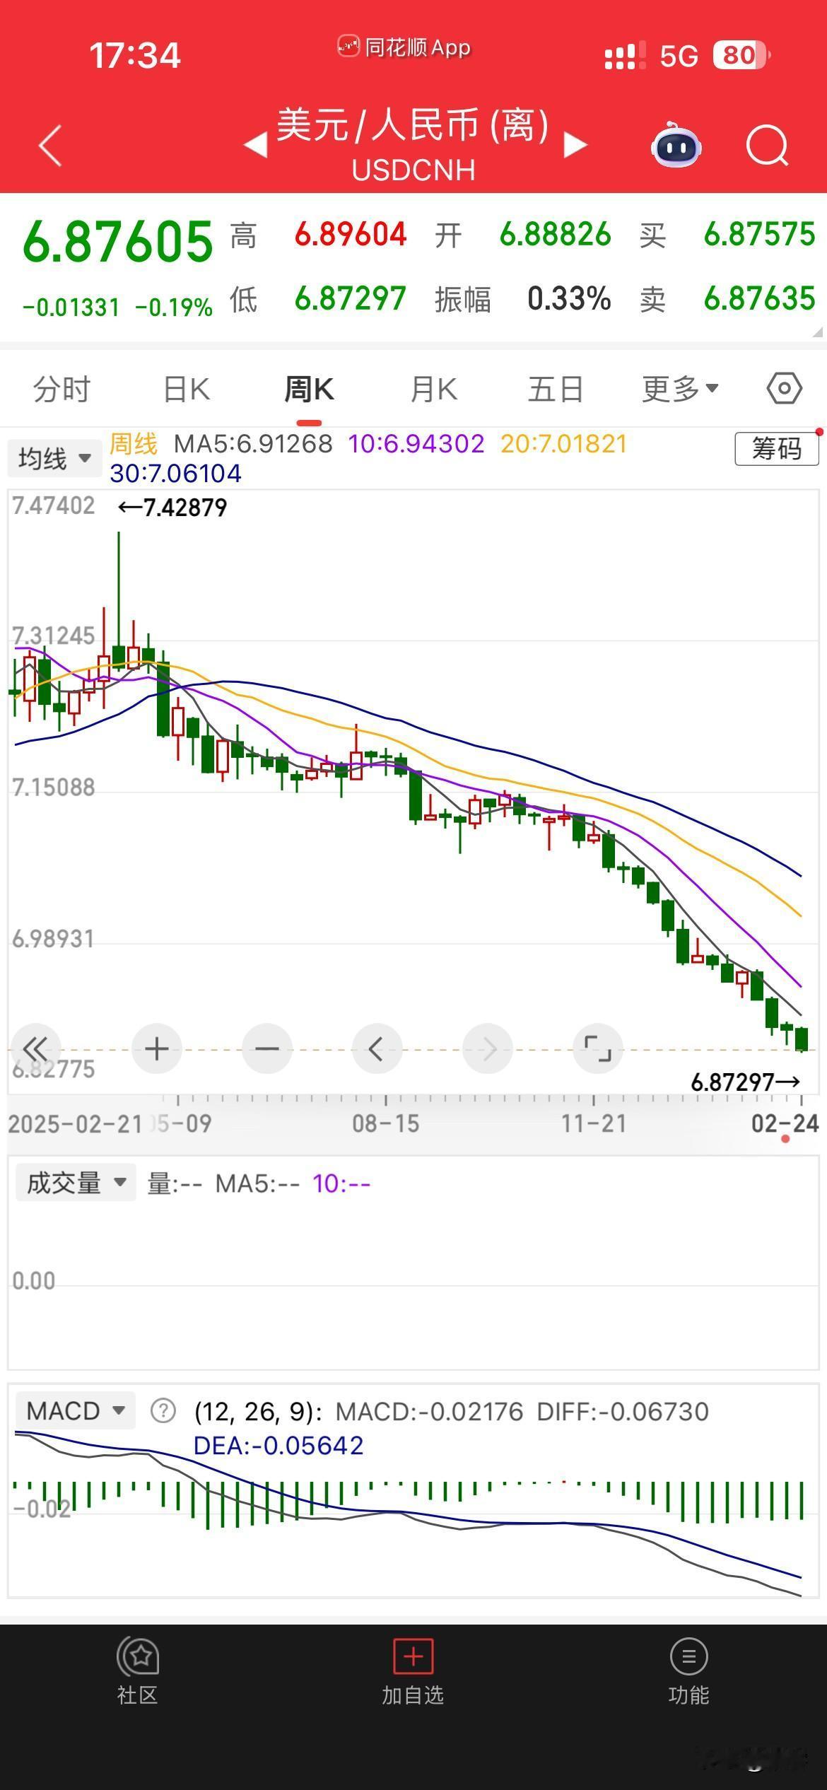
Task: Tap the DEA:-0.05642 value
Action: [x=278, y=1446]
